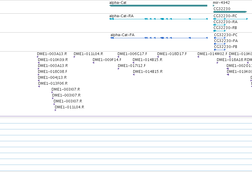Click the thick exon block on alpha-Cat-RA
Screen dimensions: 252x172
click(162, 19)
